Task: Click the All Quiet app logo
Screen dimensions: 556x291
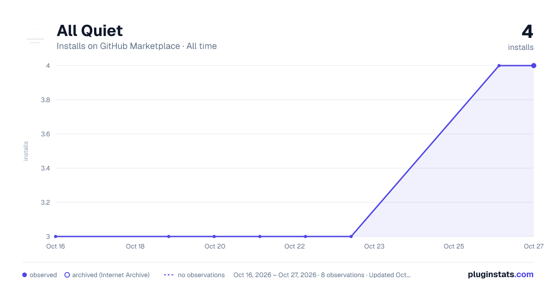Action: [35, 35]
